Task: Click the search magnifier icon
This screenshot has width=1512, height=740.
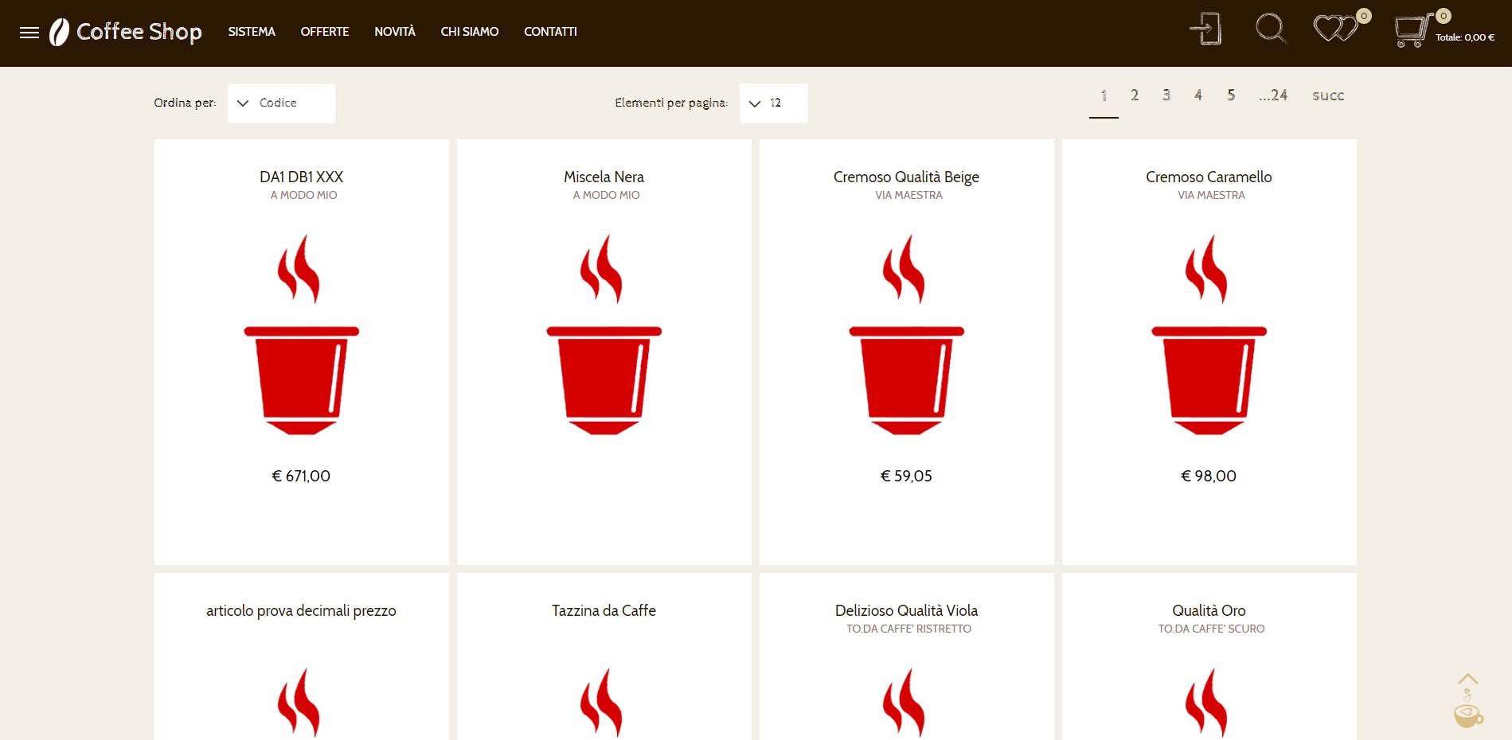Action: pyautogui.click(x=1270, y=29)
